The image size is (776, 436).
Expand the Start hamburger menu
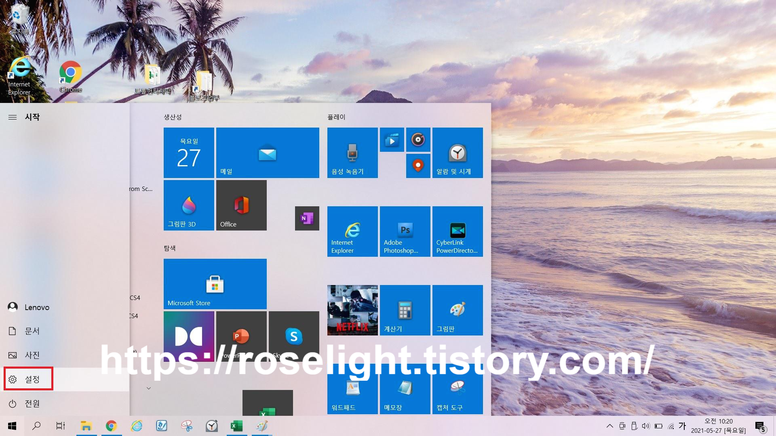[x=13, y=117]
